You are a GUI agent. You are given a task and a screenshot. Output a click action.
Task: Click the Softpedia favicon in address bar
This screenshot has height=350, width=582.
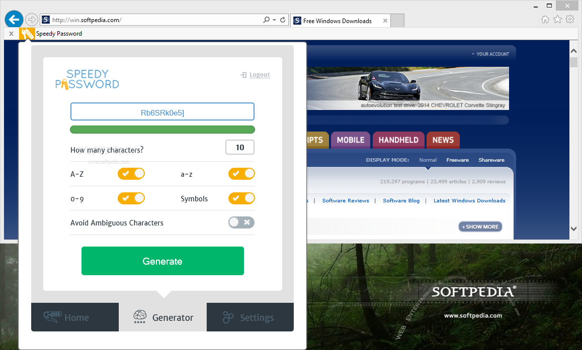46,20
